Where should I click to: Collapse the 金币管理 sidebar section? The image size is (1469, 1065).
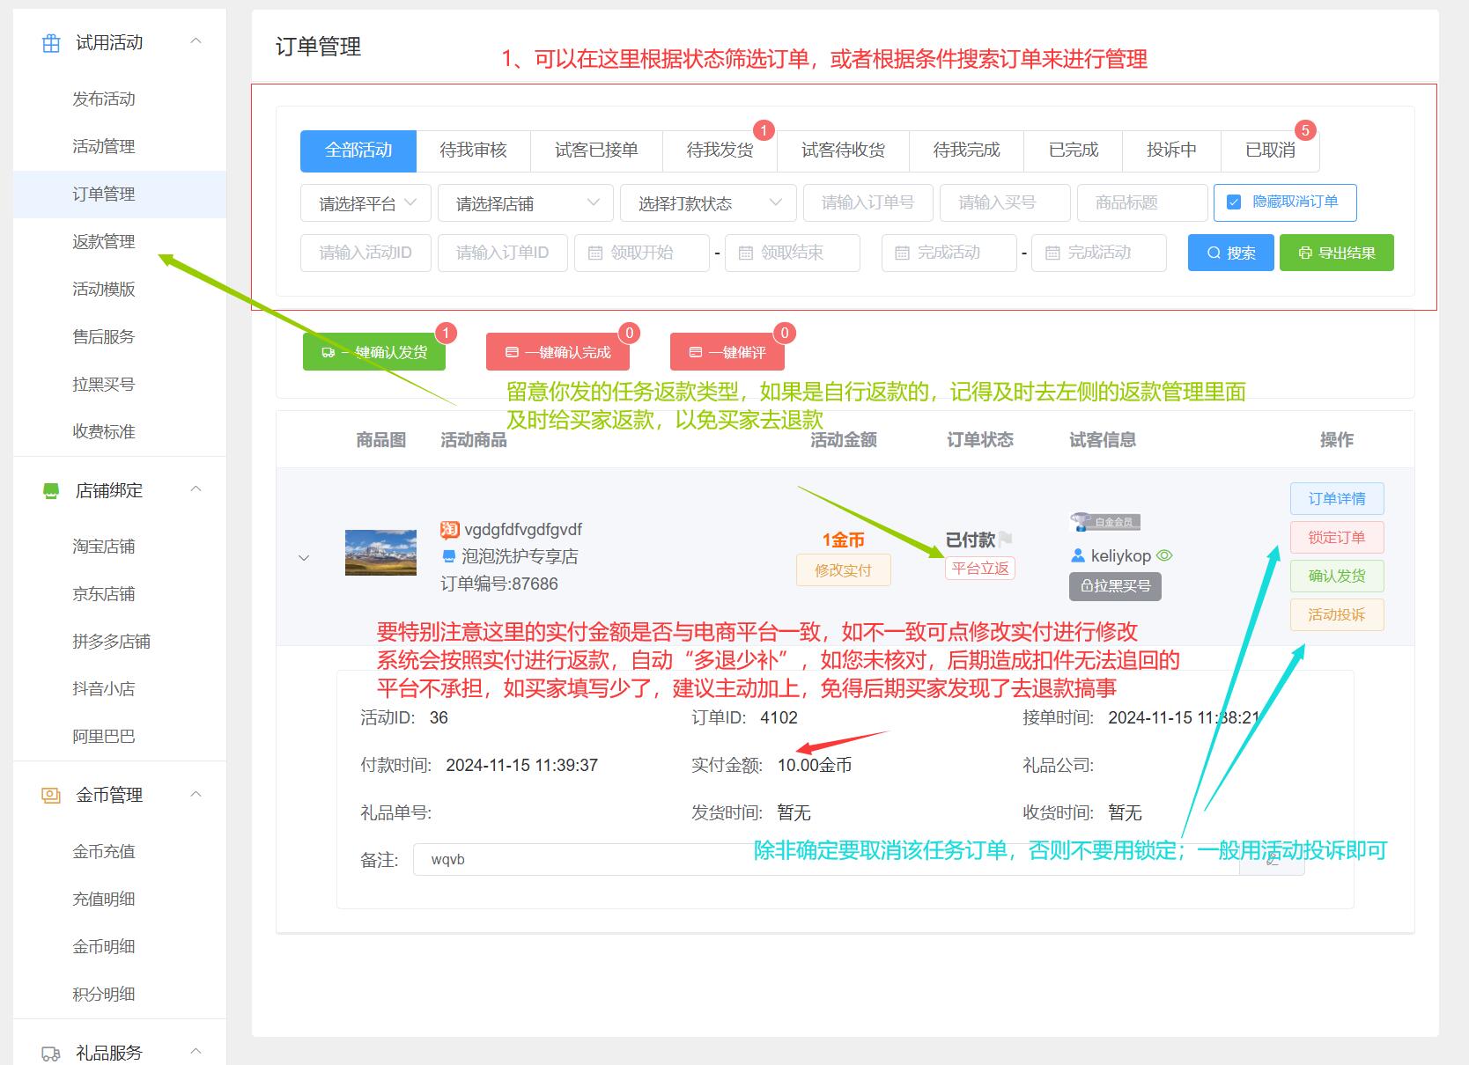click(x=196, y=795)
